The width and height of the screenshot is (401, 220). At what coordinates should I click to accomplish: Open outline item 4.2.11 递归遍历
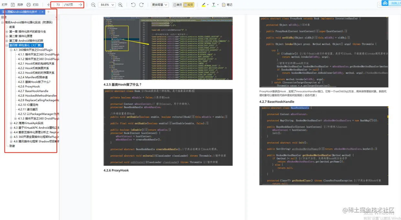(x=28, y=109)
